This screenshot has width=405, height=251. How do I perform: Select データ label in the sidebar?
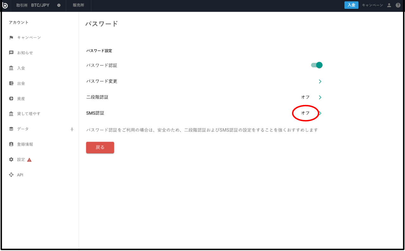[x=23, y=129]
